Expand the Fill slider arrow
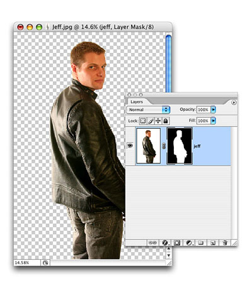Image resolution: width=252 pixels, height=285 pixels. pos(213,120)
